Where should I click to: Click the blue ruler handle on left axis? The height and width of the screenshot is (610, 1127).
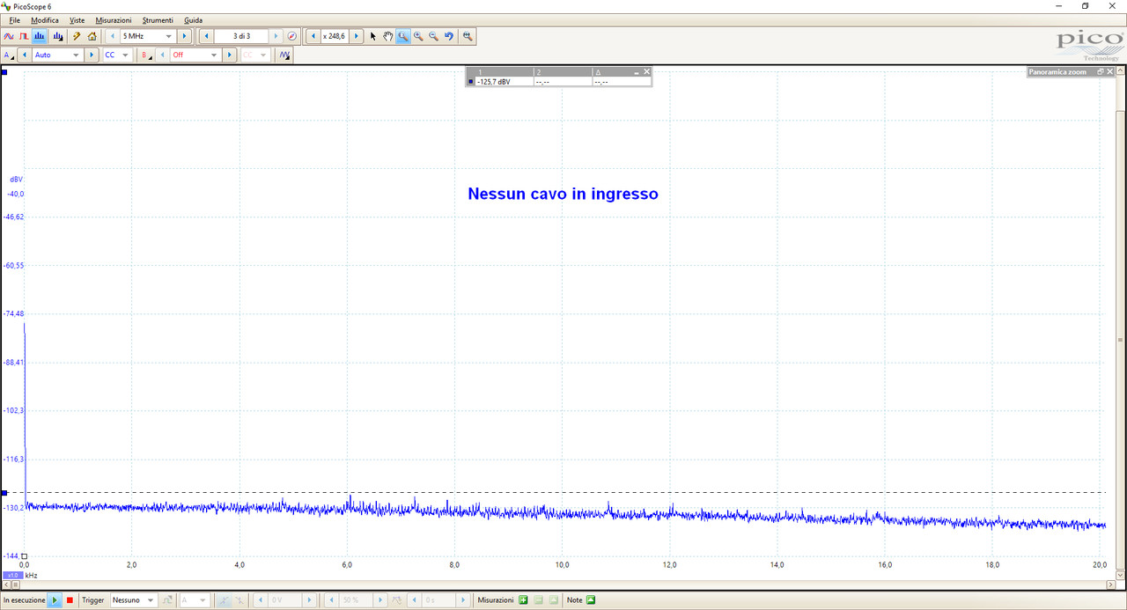click(4, 493)
